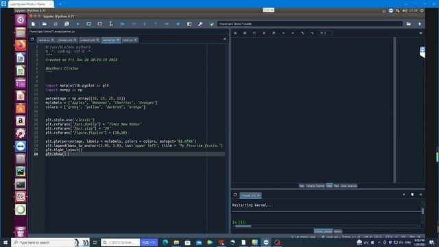Interrupt kernel stop icon in console
This screenshot has width=439, height=247.
tap(404, 194)
